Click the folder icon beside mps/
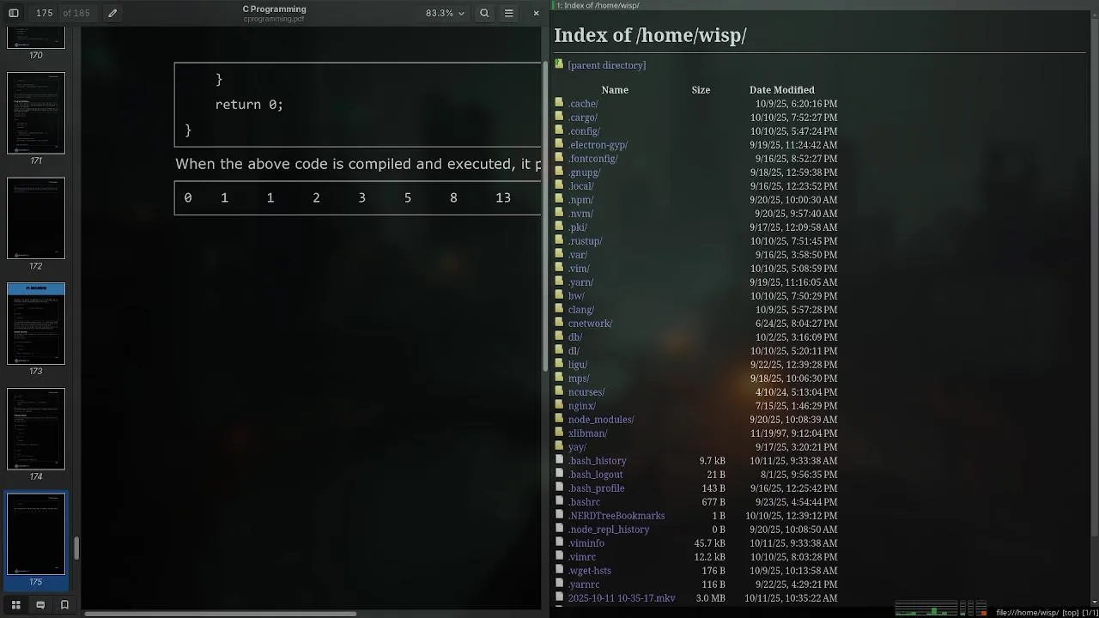 click(559, 378)
